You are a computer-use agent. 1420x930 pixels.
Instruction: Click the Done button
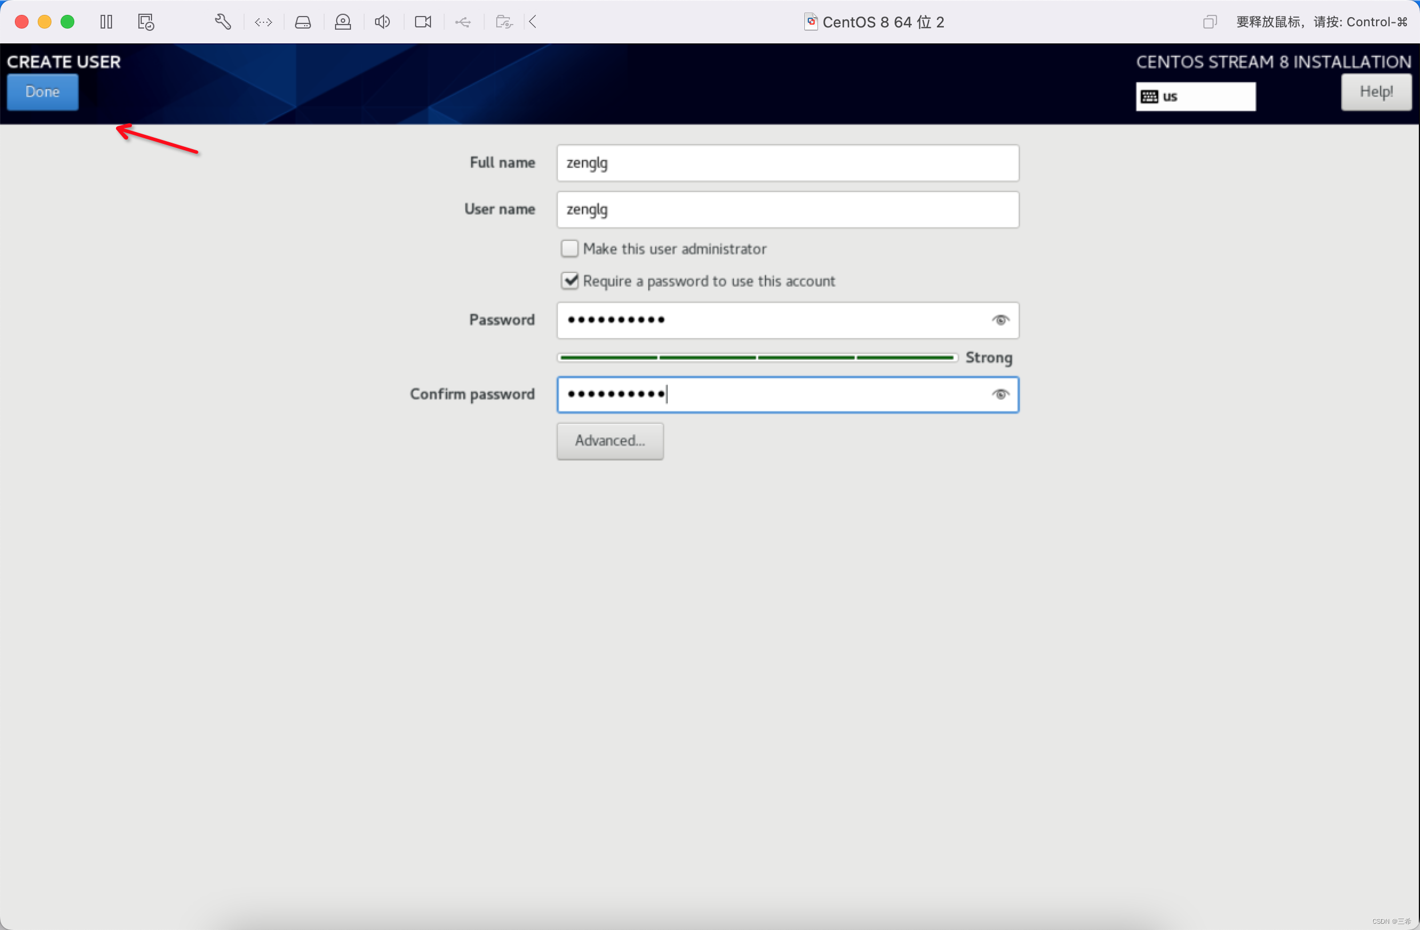coord(42,92)
